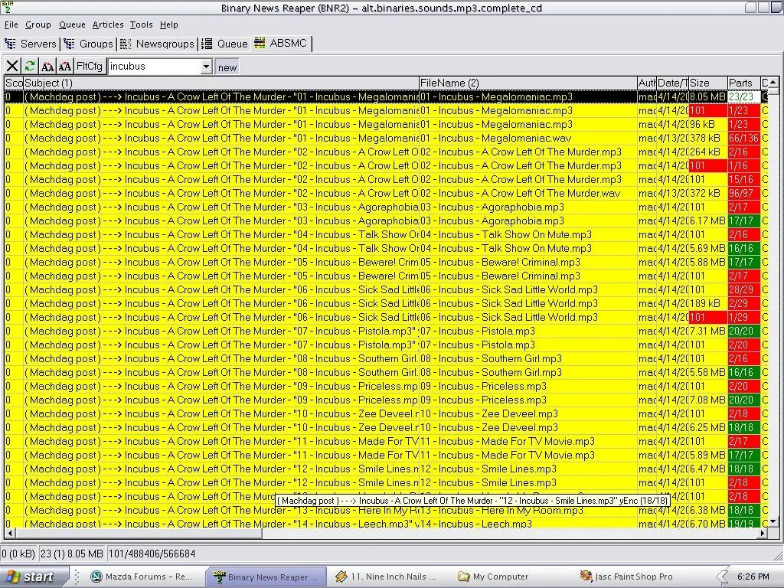Switch to the Servers tab
The image size is (784, 588).
(31, 44)
